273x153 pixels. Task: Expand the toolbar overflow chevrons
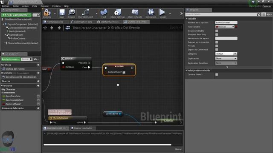tap(181, 14)
